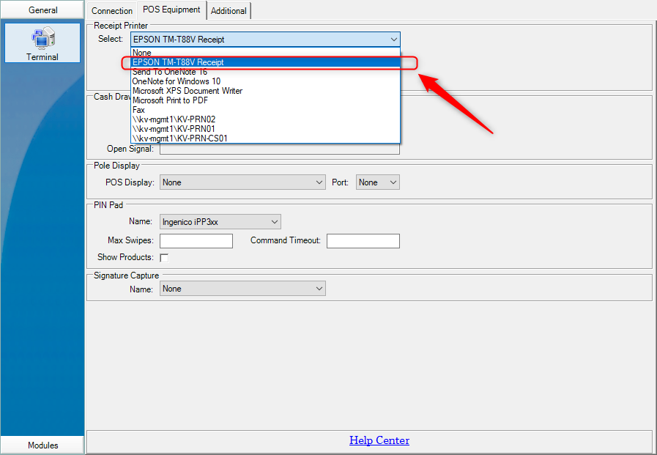Open the Signature Capture Name dropdown
This screenshot has width=657, height=455.
click(242, 289)
